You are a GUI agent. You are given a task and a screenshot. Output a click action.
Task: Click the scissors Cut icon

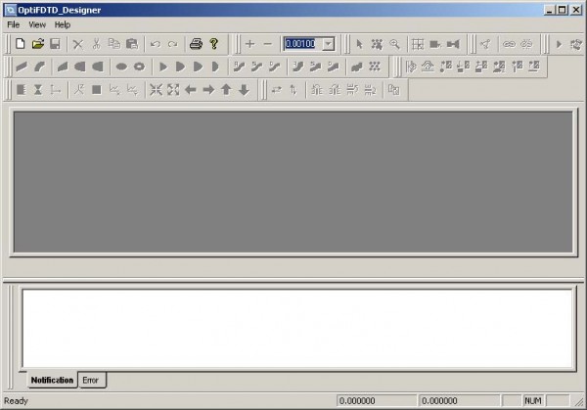tap(96, 44)
